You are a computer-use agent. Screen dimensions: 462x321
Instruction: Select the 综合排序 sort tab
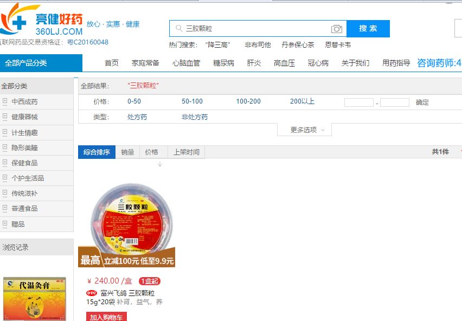(97, 152)
